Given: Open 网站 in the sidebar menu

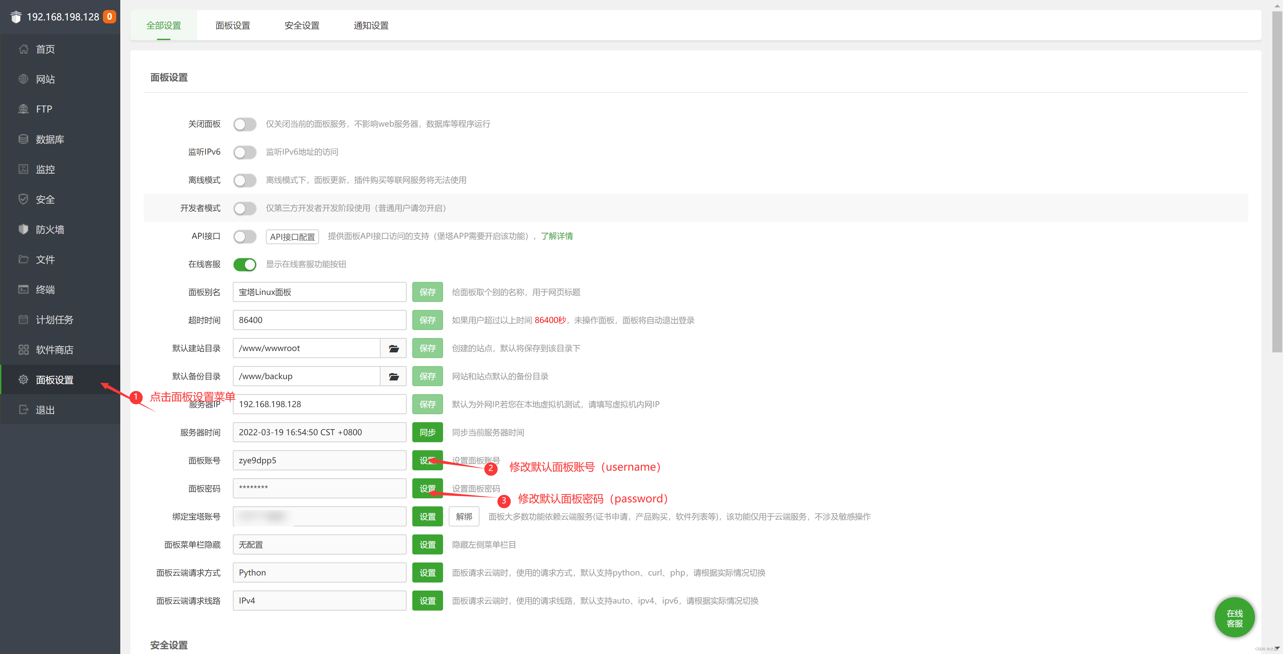Looking at the screenshot, I should pos(60,79).
